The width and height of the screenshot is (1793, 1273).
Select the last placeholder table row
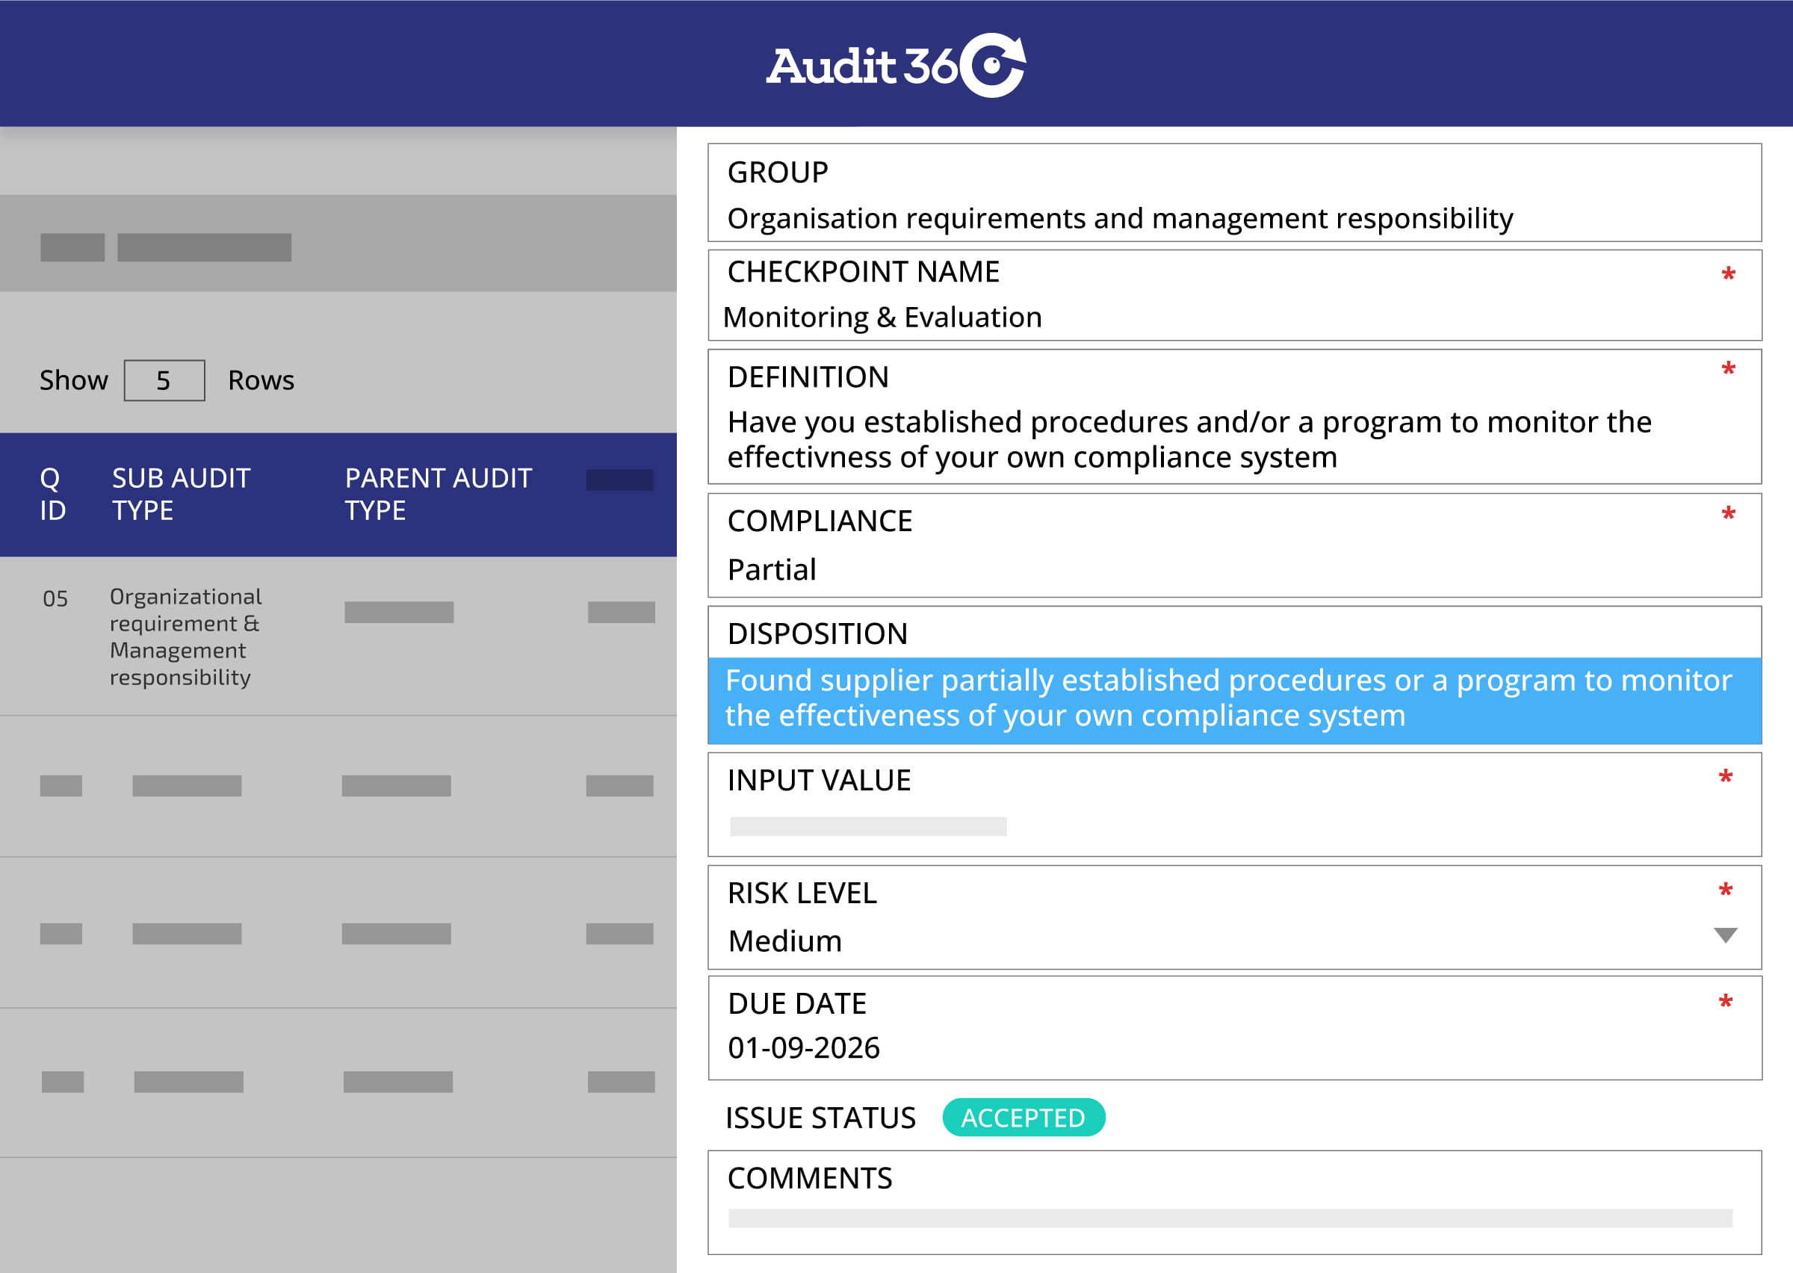click(338, 1082)
